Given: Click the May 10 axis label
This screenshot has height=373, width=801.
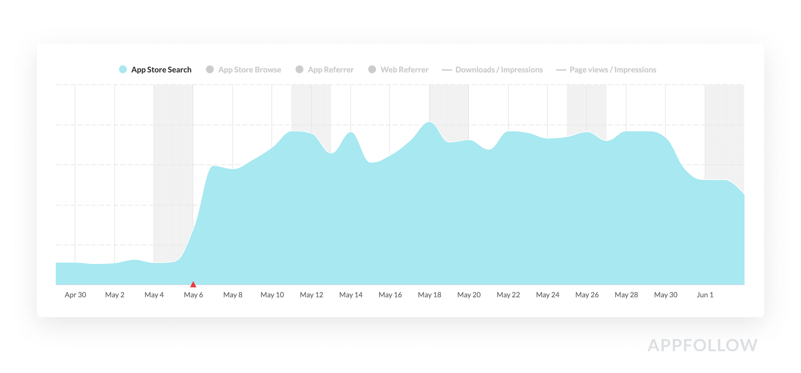Looking at the screenshot, I should (272, 295).
